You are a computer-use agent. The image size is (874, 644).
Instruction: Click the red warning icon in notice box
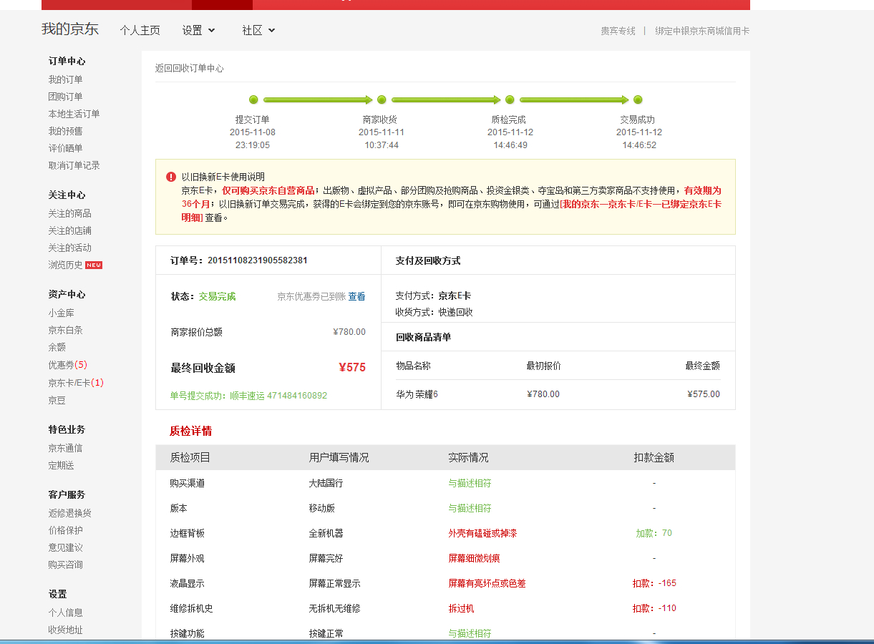(171, 177)
